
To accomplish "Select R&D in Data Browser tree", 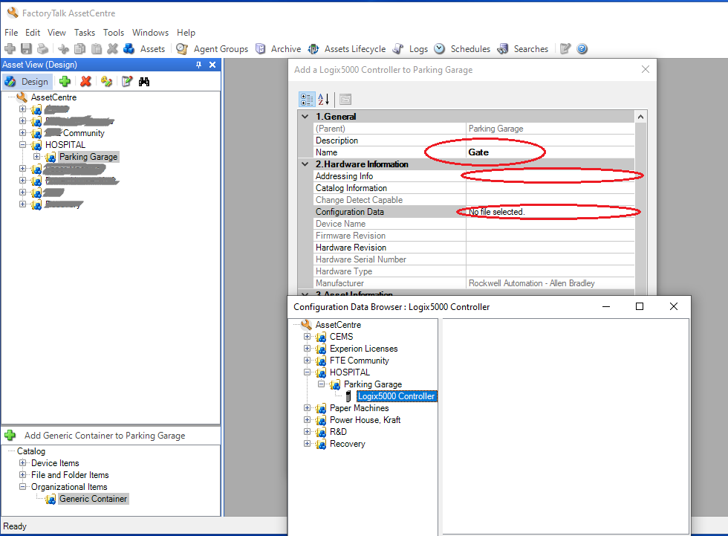I will [x=338, y=432].
